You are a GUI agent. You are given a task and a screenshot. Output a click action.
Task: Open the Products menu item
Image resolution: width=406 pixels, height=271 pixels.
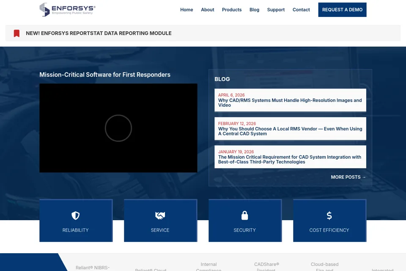click(x=232, y=10)
